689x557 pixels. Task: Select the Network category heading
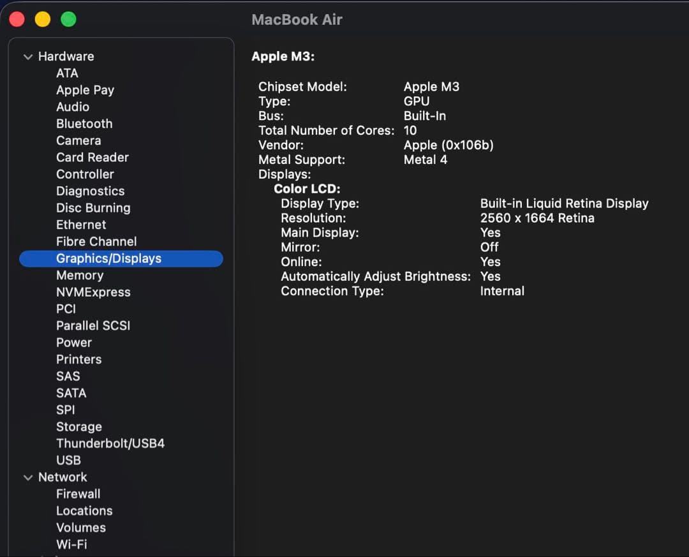coord(63,477)
